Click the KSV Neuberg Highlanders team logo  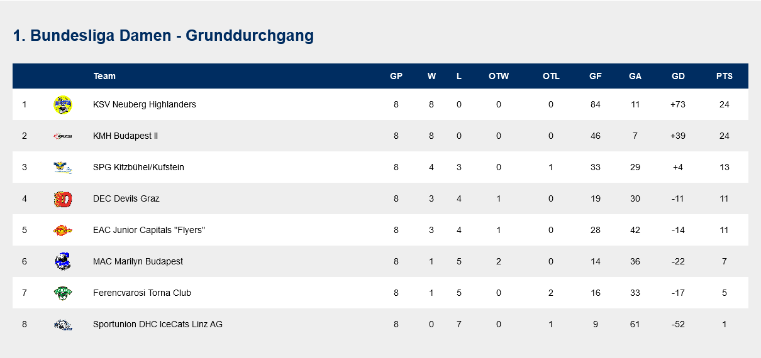pos(63,104)
